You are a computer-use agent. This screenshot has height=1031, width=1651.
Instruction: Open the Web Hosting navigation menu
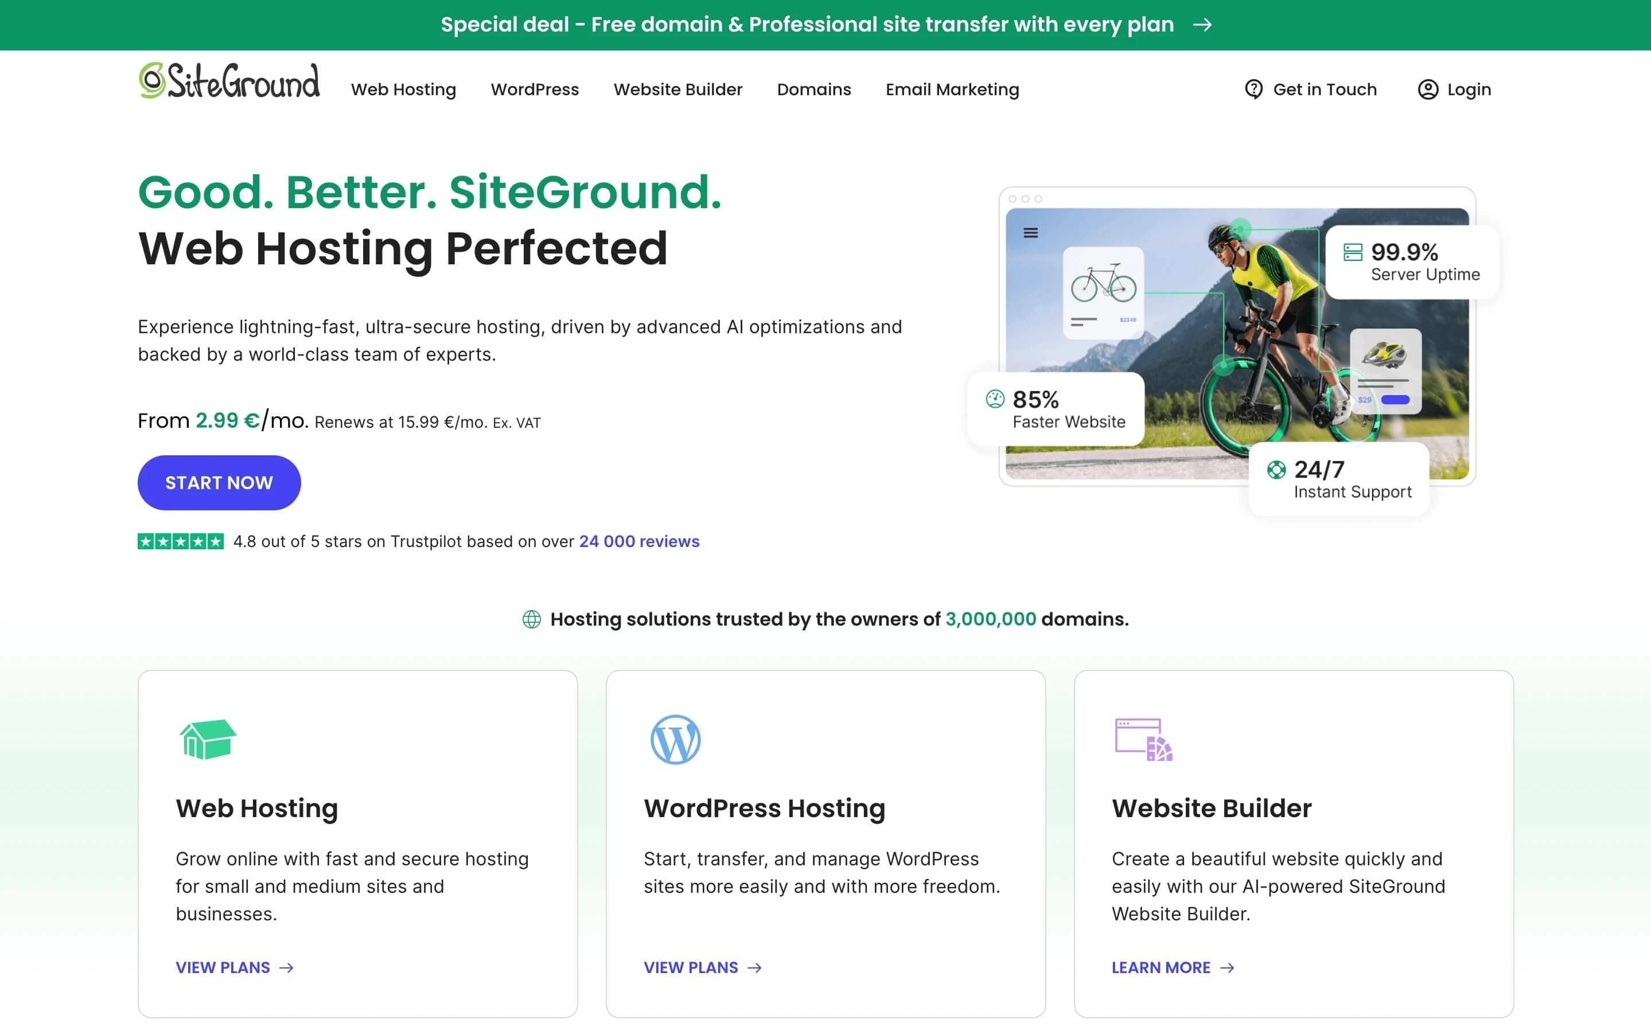click(x=404, y=89)
